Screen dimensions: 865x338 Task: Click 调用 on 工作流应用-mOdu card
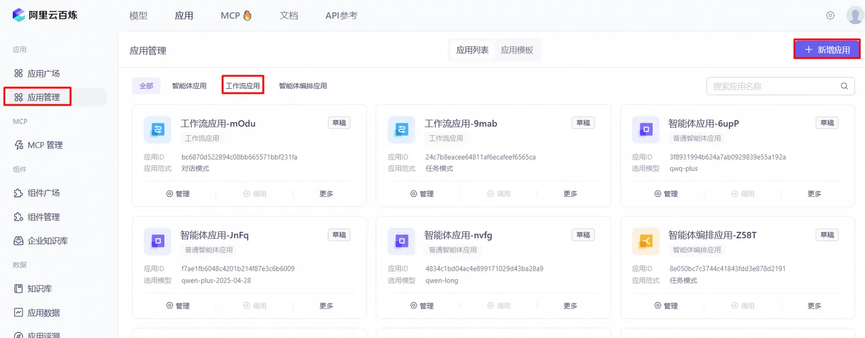point(255,194)
